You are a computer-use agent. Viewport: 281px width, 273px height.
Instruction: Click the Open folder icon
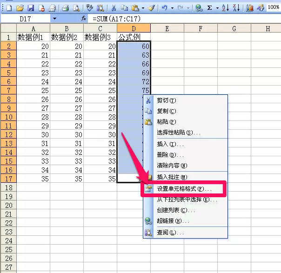20,7
